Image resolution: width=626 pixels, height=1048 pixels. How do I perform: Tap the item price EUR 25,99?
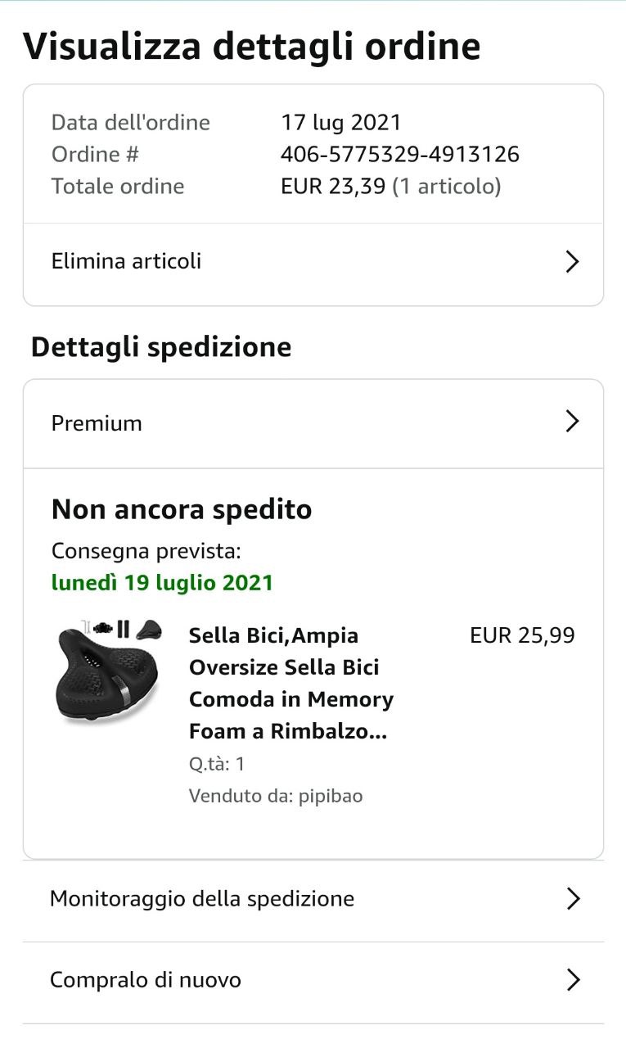coord(522,635)
